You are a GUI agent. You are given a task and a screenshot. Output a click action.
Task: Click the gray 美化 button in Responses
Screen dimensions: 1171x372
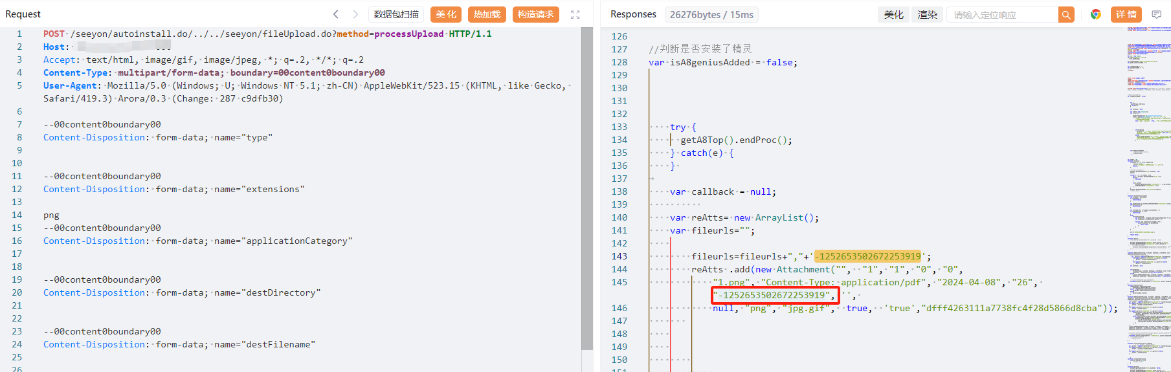pos(893,14)
